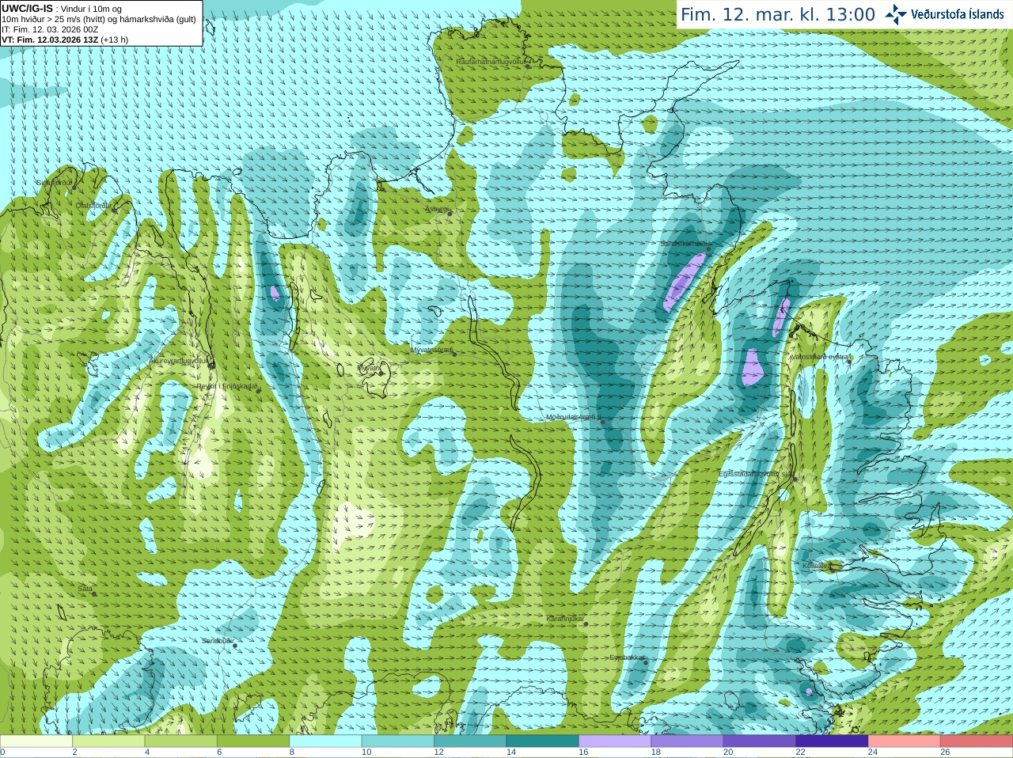Select the Akureyrarflugvöllur station label
Image resolution: width=1013 pixels, height=758 pixels.
pos(179,361)
